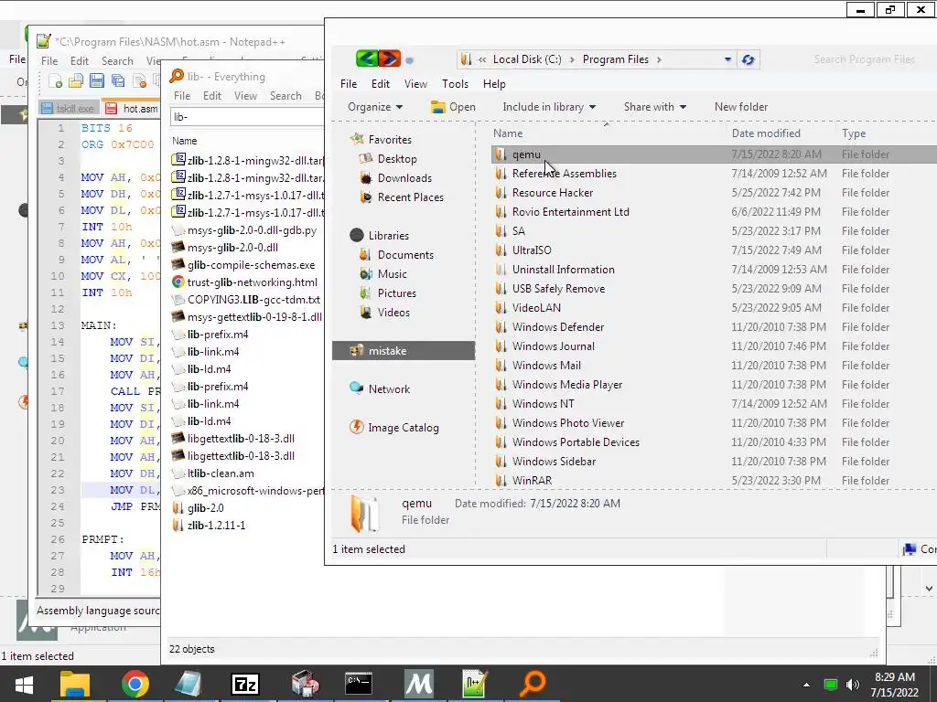
Task: Click Local Disk (C:) in the breadcrumb
Action: point(527,59)
